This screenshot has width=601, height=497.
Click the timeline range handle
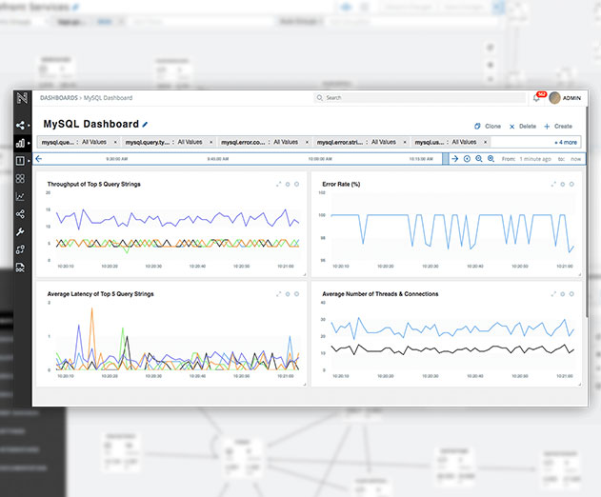tap(446, 159)
